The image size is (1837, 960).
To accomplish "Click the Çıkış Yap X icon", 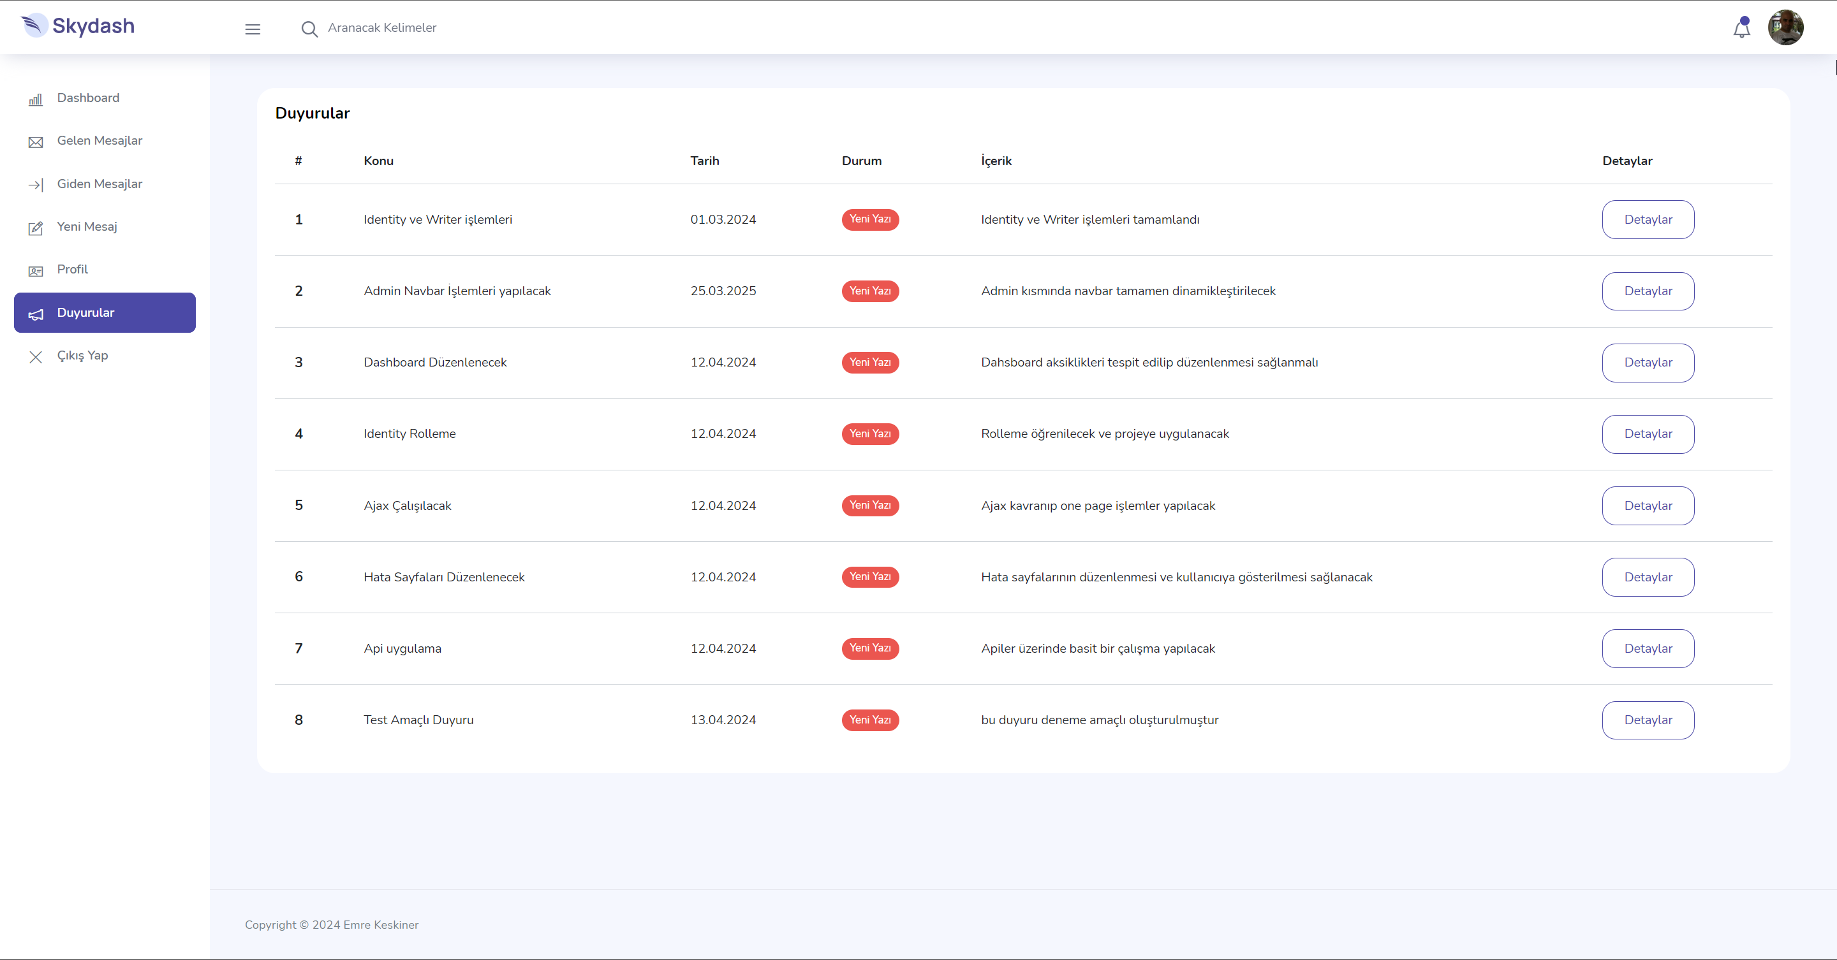I will (x=36, y=356).
